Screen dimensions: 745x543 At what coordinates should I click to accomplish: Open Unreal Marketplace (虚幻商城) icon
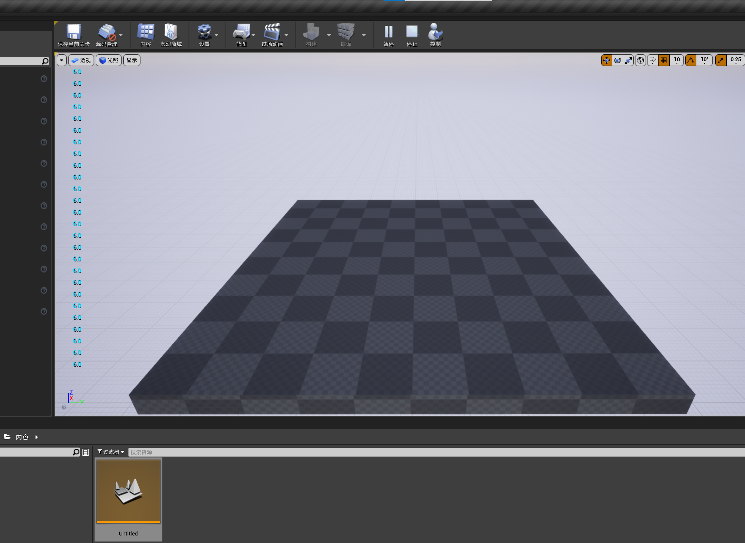(170, 32)
